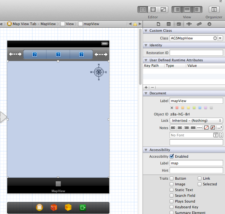Uncheck the Accessibility Enabled checkbox
The width and height of the screenshot is (225, 214).
tap(172, 156)
